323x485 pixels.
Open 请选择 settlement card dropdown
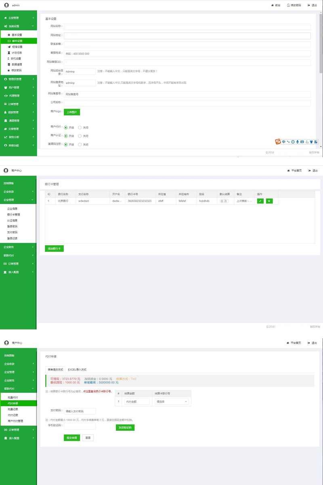point(172,402)
